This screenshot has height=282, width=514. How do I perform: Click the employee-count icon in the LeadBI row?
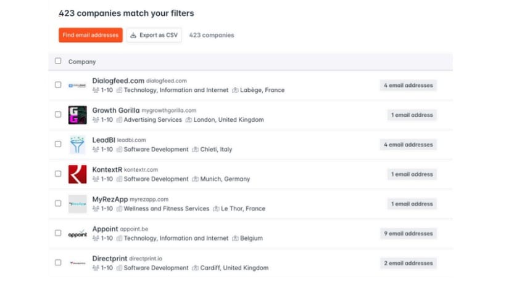click(x=96, y=150)
